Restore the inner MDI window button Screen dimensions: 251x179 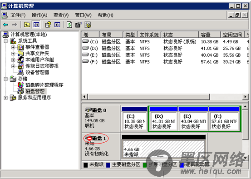point(237,15)
